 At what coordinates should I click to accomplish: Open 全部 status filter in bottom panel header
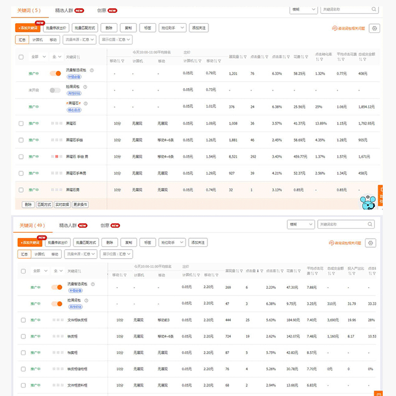(40, 271)
